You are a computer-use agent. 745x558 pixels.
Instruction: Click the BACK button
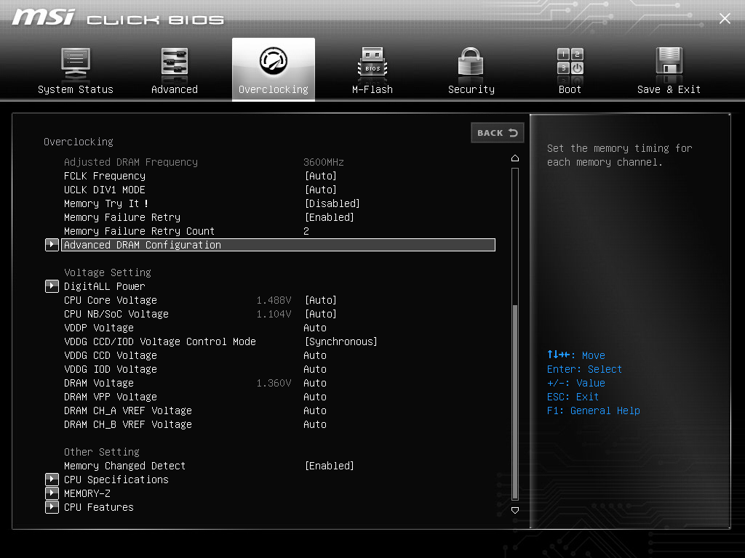click(497, 133)
